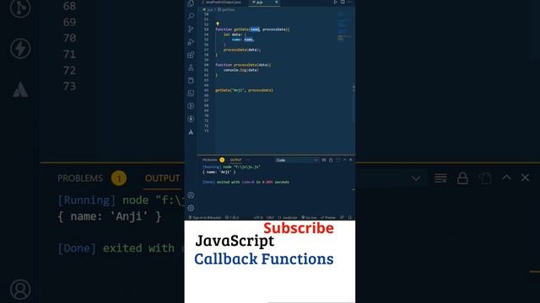Click the [Done] exited with code output line
540x303 pixels.
[x=246, y=182]
